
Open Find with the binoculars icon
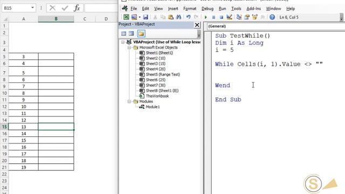pos(178,17)
